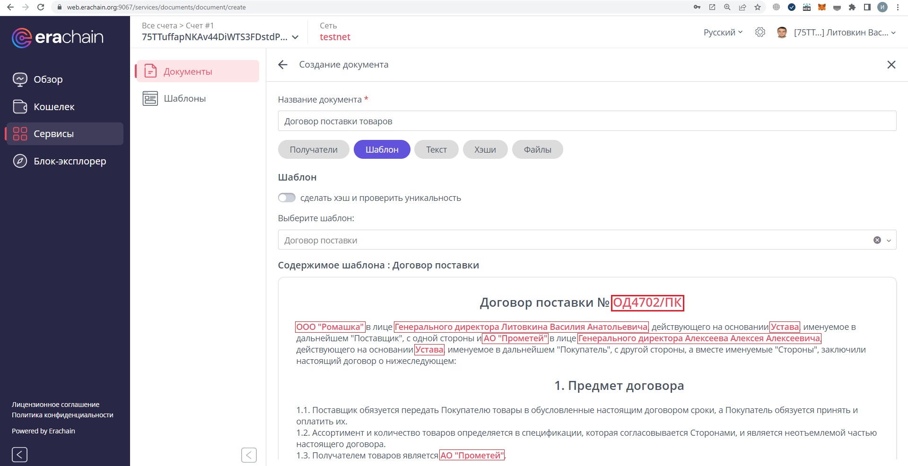Image resolution: width=908 pixels, height=466 pixels.
Task: Open the Шаблоны panel
Action: [184, 98]
